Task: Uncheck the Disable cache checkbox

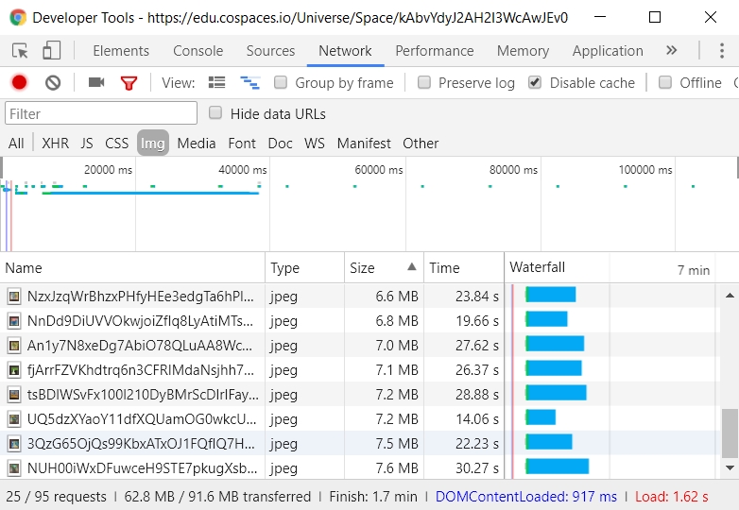Action: [535, 83]
